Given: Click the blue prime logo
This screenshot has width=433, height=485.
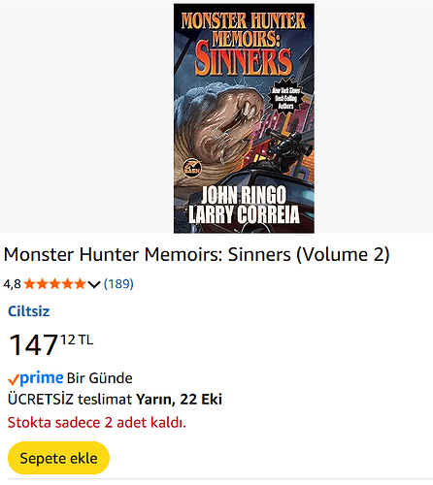Looking at the screenshot, I should [41, 377].
